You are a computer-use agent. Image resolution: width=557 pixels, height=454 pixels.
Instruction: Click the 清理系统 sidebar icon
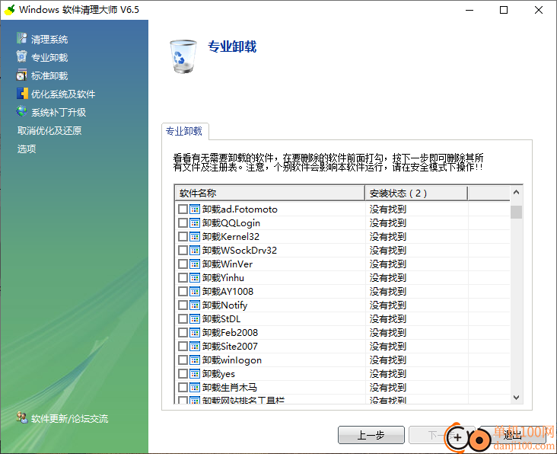[x=21, y=38]
